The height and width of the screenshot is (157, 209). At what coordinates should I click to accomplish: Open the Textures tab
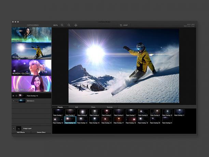pos(110,107)
